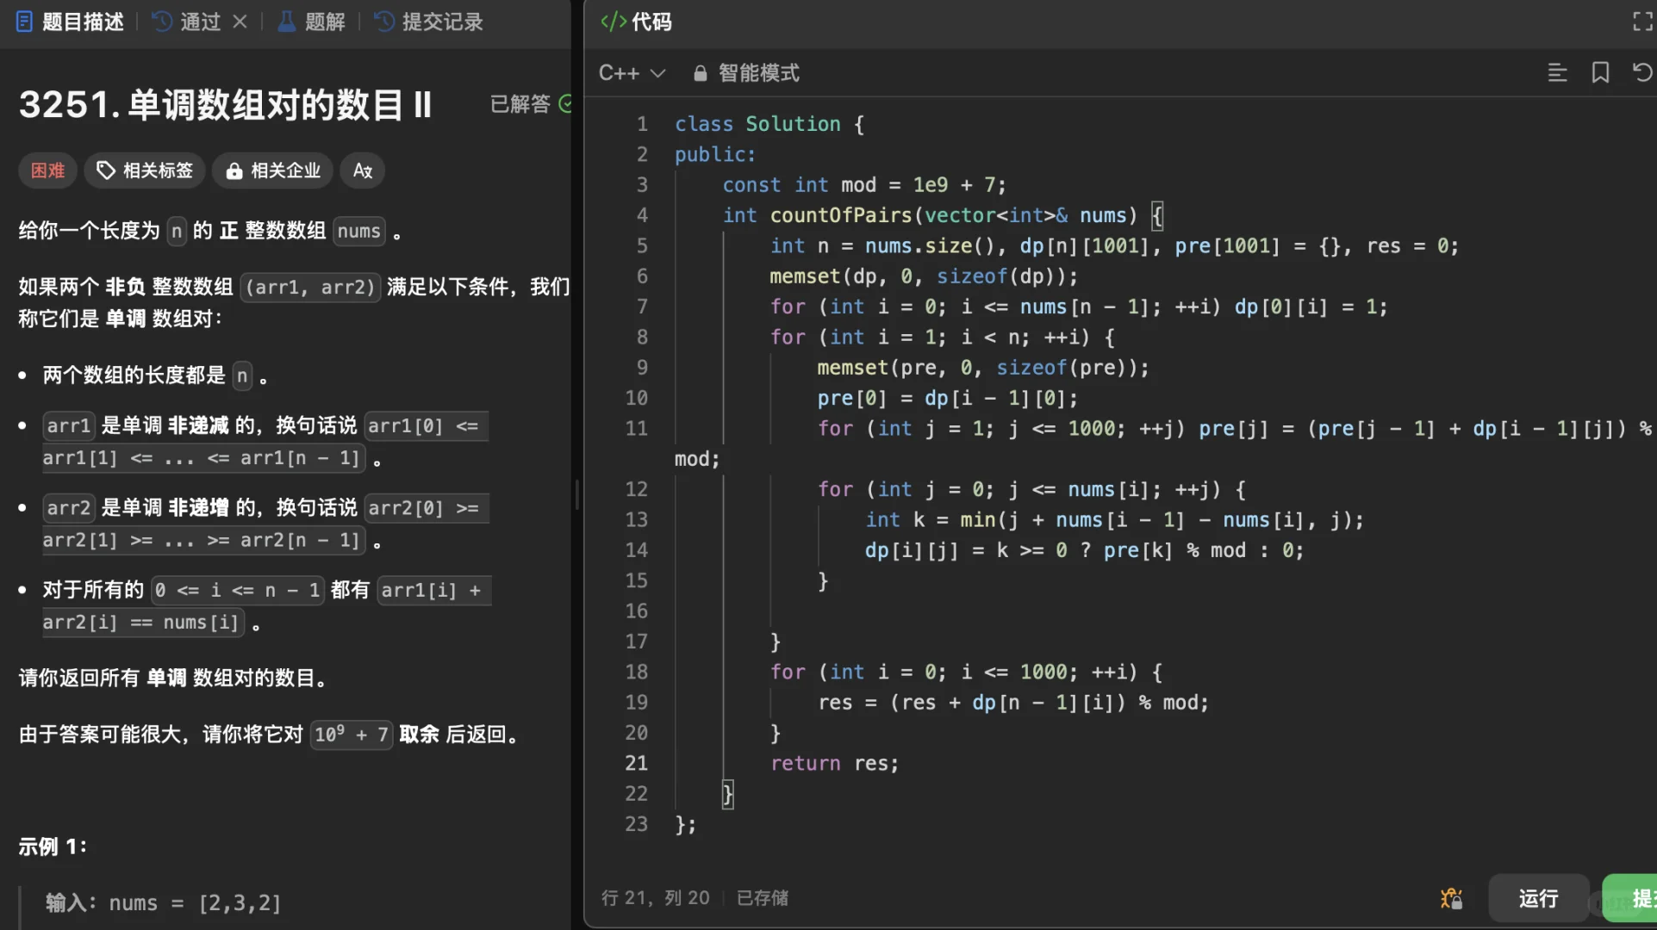Reset code with the undo arrow icon

1642,73
